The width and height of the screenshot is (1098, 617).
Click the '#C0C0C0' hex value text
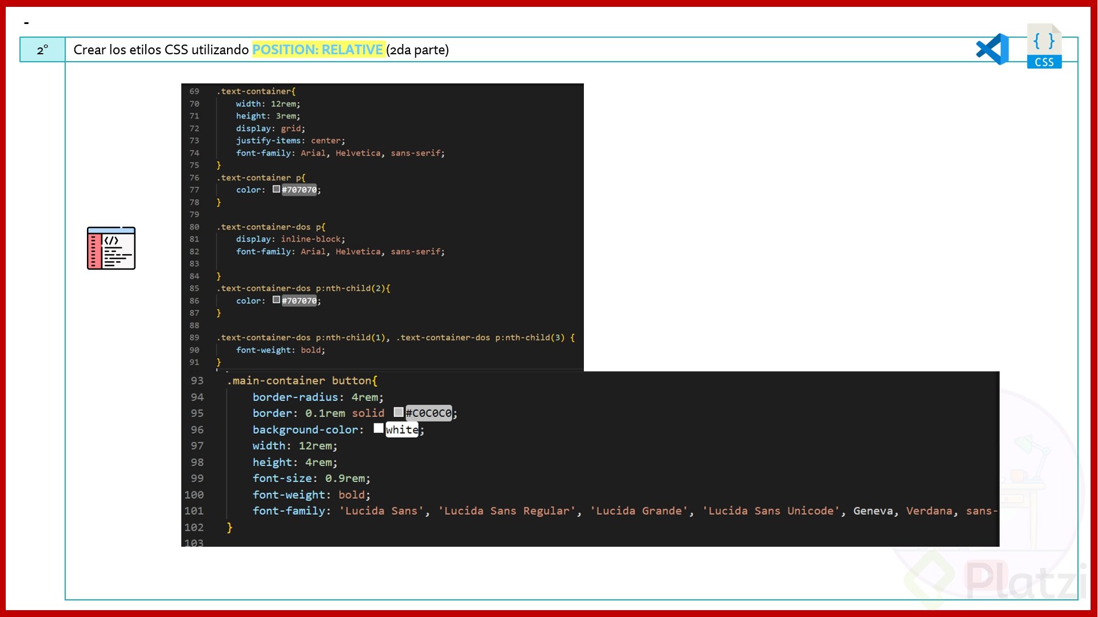(x=429, y=413)
